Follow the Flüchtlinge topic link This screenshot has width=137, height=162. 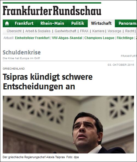tap(125, 38)
